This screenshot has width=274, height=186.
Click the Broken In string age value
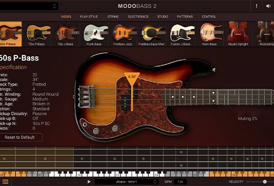click(41, 104)
